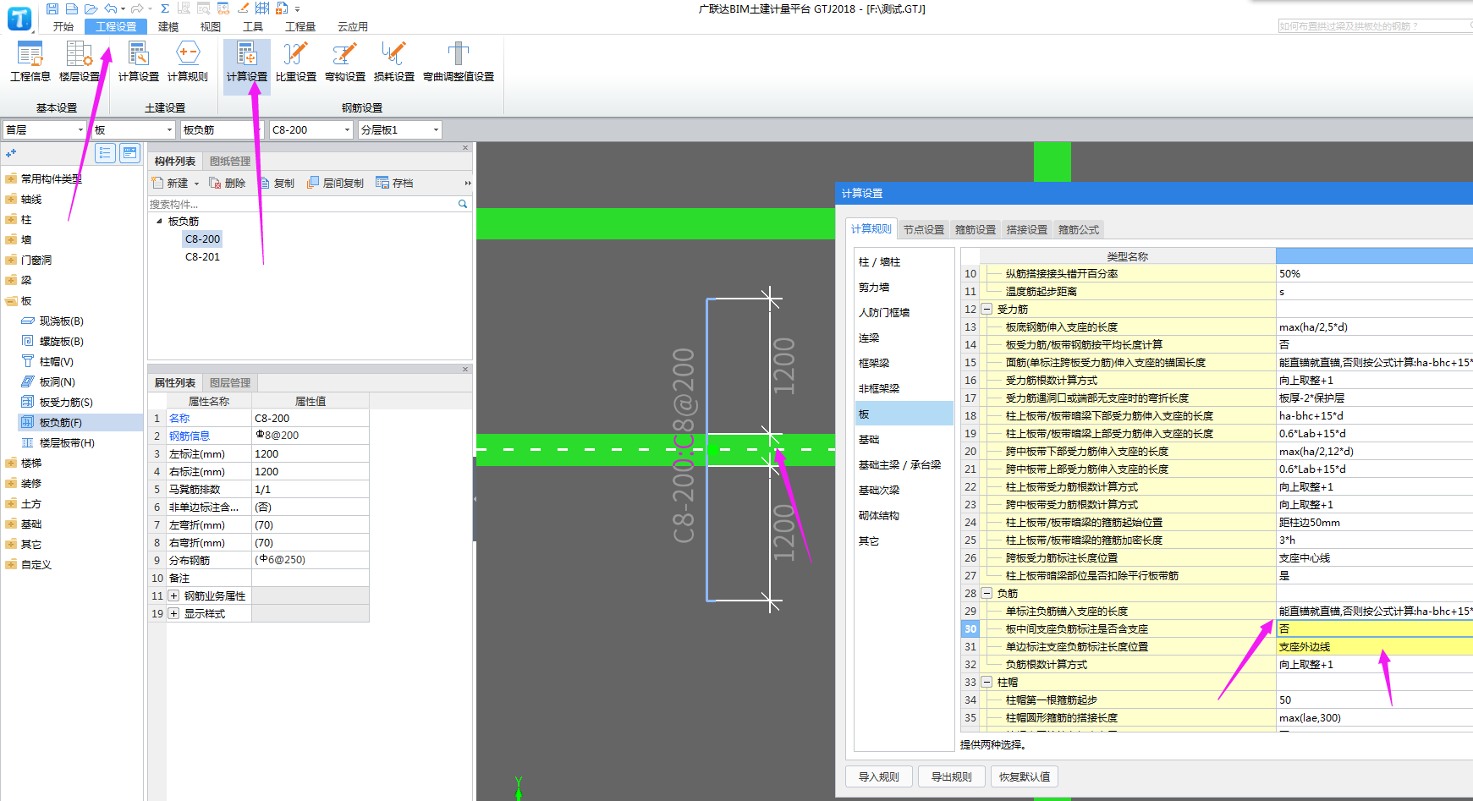Open the 新建 dropdown arrow
The height and width of the screenshot is (801, 1473).
(x=197, y=184)
